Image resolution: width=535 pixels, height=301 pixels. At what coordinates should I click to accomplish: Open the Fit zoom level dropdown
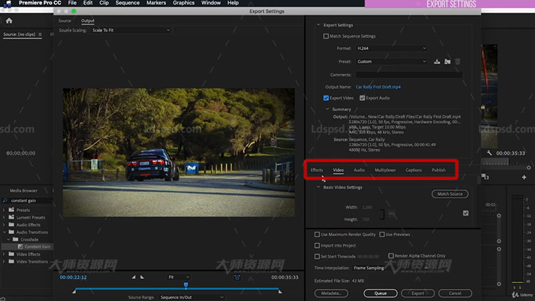tap(179, 277)
